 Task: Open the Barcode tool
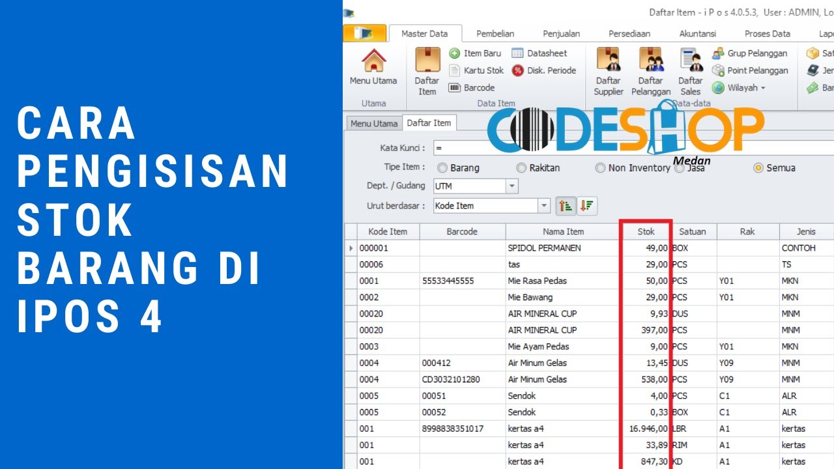472,87
